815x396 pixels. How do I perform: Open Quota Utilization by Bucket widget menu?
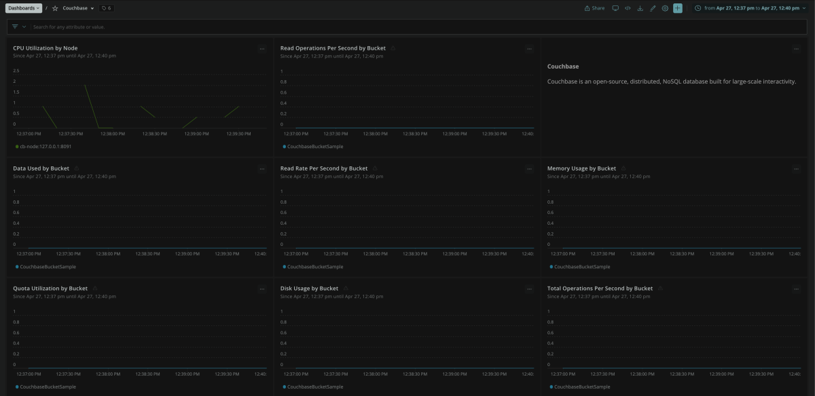[x=261, y=289]
